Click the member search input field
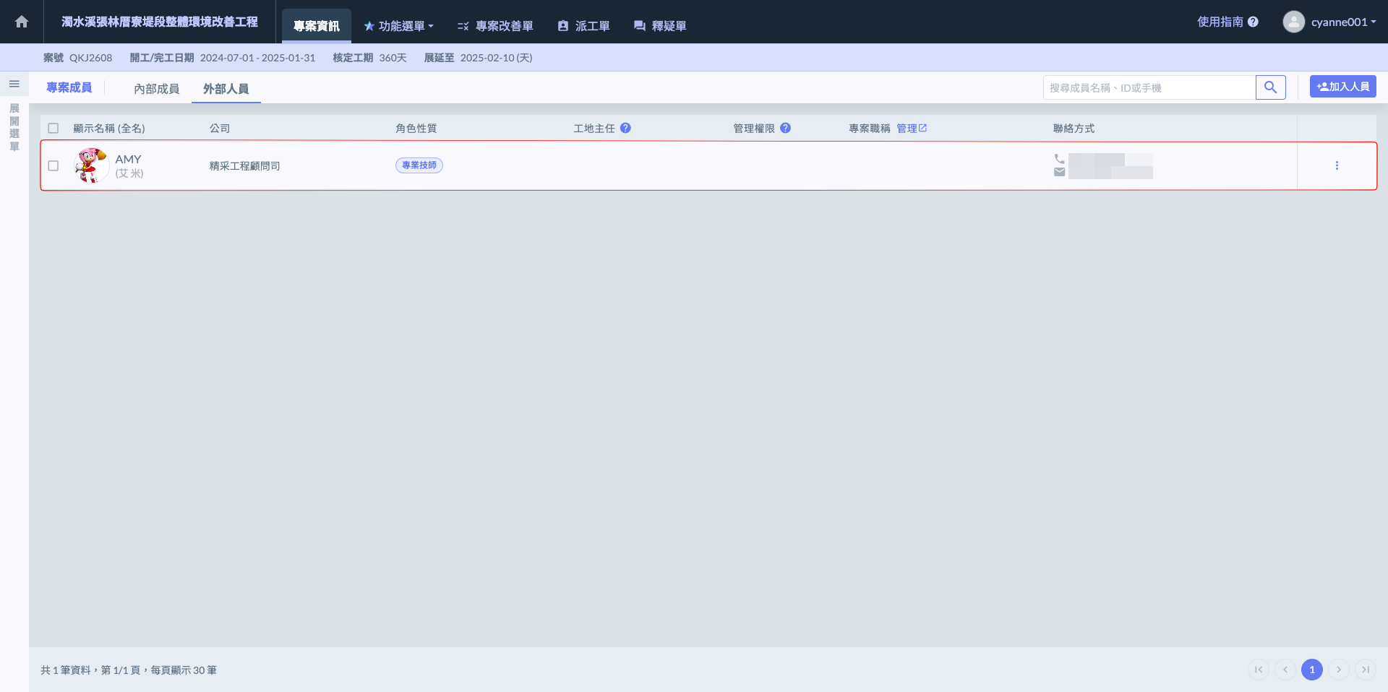This screenshot has height=692, width=1388. (x=1149, y=87)
